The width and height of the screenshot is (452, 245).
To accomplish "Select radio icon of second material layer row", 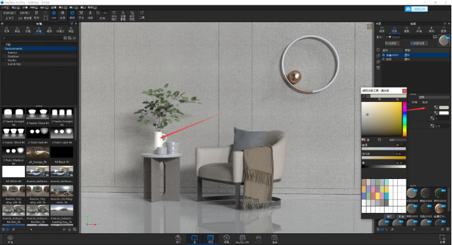I will click(383, 59).
